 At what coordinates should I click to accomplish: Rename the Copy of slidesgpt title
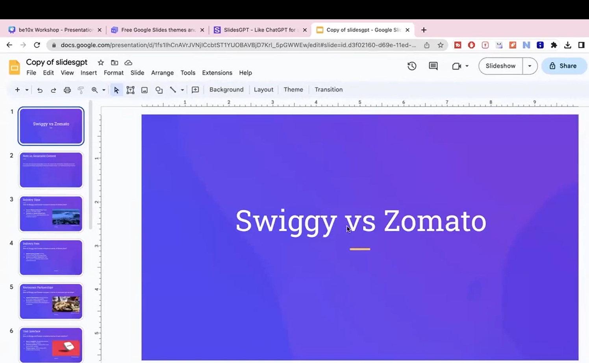coord(57,62)
